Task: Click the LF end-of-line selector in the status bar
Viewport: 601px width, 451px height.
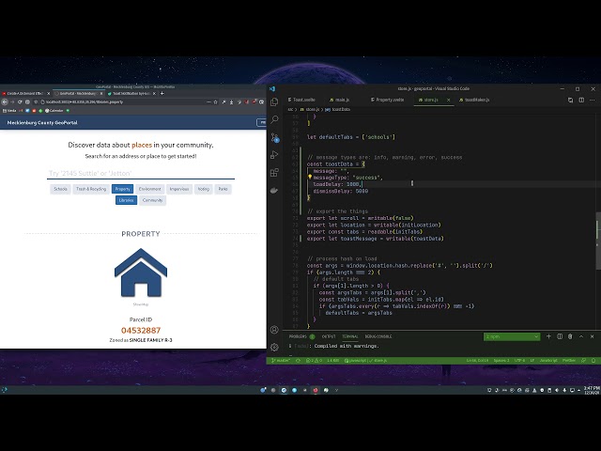Action: point(532,361)
